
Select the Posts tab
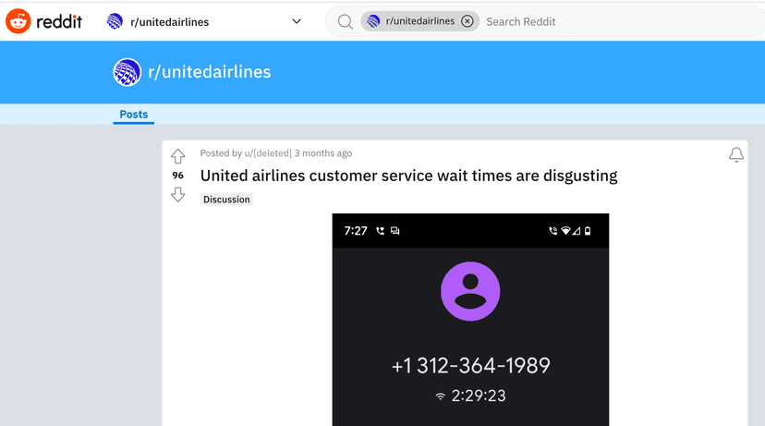[x=133, y=115]
